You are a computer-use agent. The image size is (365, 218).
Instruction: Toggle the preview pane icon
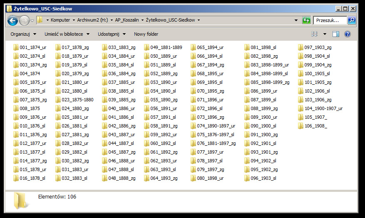(x=336, y=34)
